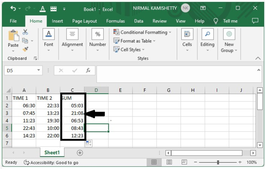265x169 pixels.
Task: Open the File tab
Action: [13, 21]
